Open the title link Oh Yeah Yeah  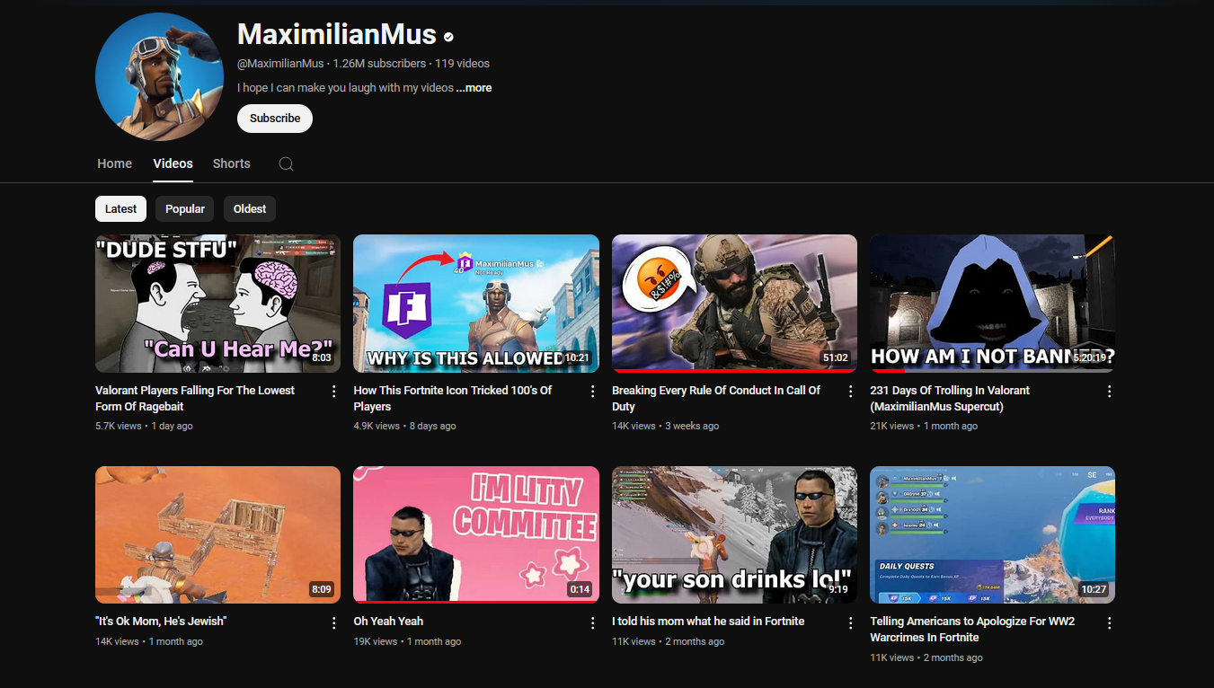[x=388, y=622]
